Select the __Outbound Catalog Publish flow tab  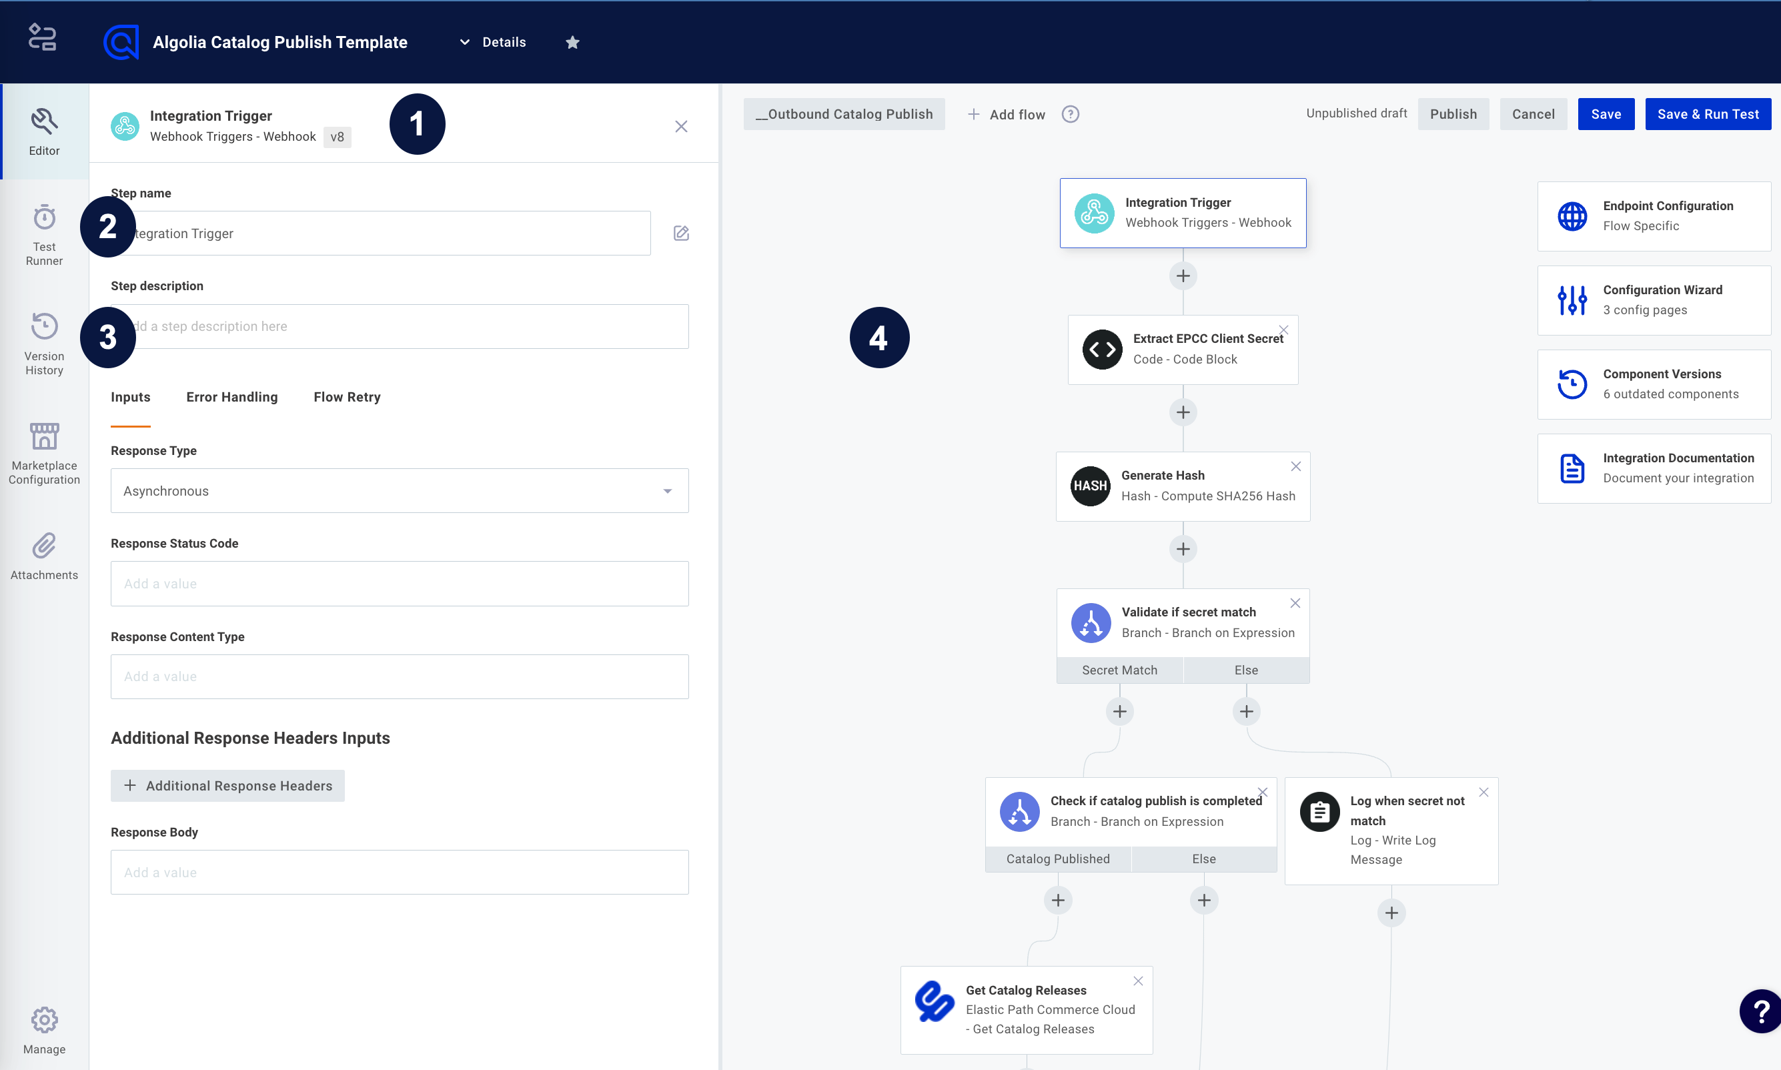843,114
